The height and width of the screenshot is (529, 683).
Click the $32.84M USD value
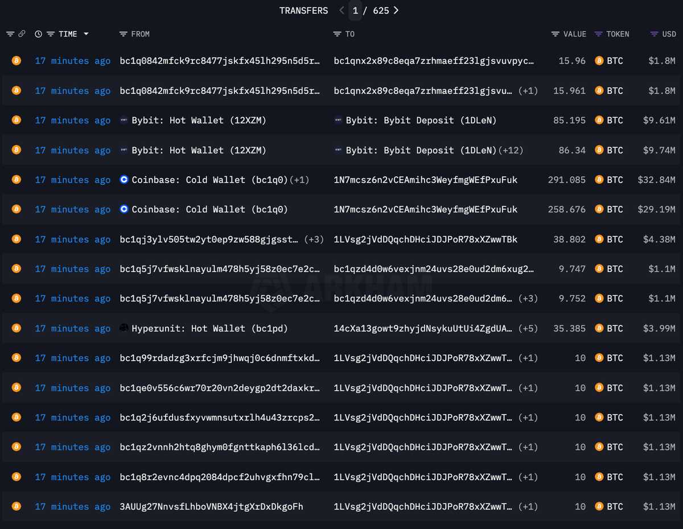pos(657,180)
